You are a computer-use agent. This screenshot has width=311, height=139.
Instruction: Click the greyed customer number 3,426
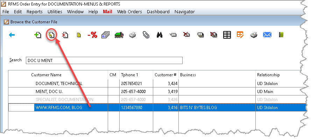pyautogui.click(x=172, y=100)
